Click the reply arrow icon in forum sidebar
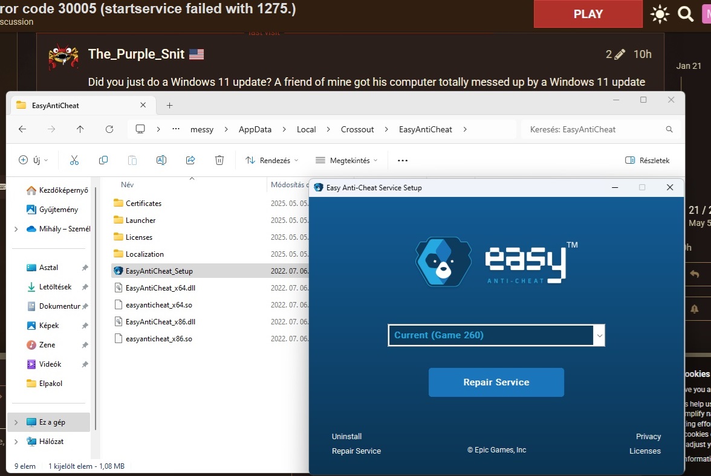Viewport: 711px width, 476px height. (694, 274)
